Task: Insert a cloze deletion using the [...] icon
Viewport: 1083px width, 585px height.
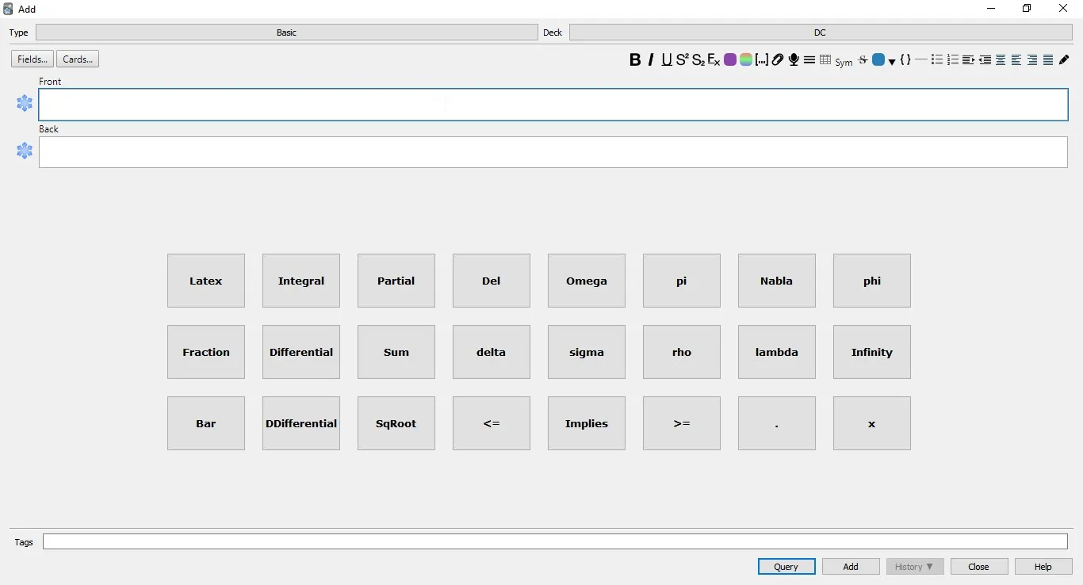Action: (761, 59)
